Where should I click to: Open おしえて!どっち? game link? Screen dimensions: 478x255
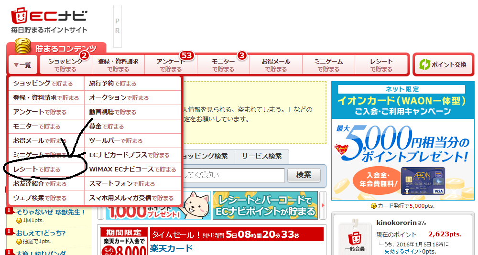tap(41, 234)
